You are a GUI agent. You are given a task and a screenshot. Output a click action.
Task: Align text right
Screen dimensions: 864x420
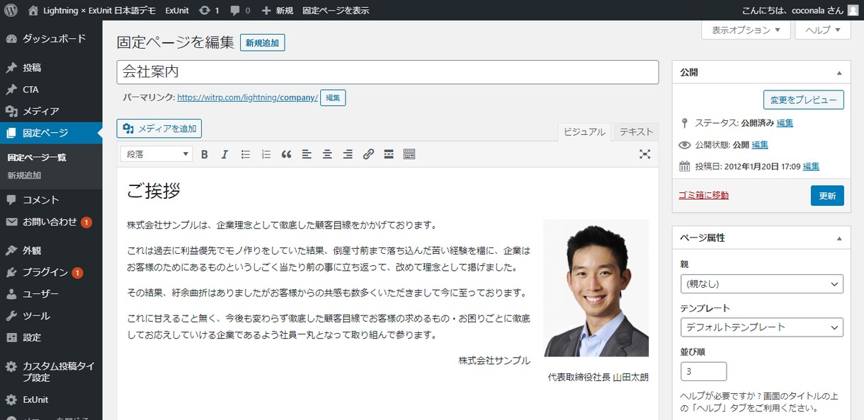[348, 154]
